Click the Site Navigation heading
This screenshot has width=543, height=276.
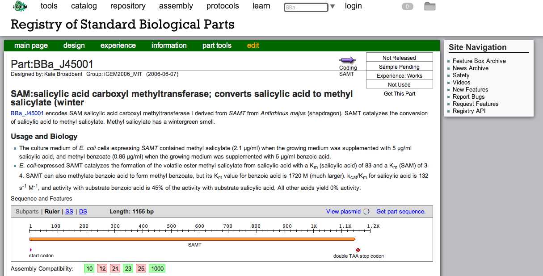pos(478,47)
